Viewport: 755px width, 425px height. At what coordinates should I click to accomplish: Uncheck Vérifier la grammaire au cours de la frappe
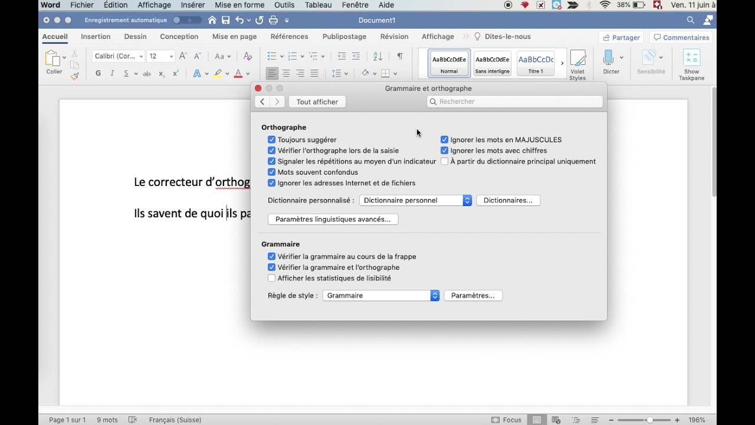click(272, 257)
